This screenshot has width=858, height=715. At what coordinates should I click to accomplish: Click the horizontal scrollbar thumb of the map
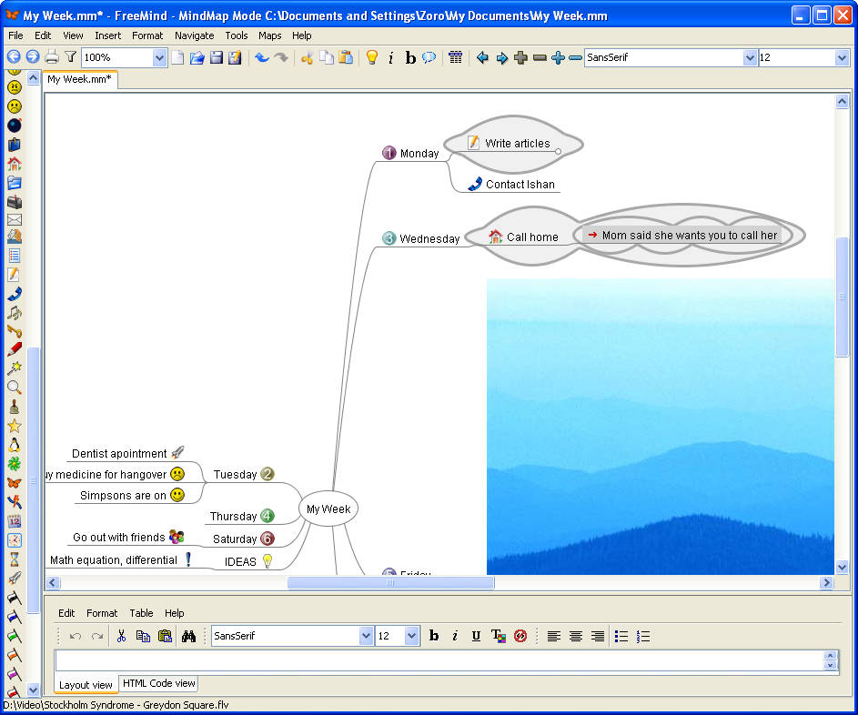pyautogui.click(x=391, y=583)
